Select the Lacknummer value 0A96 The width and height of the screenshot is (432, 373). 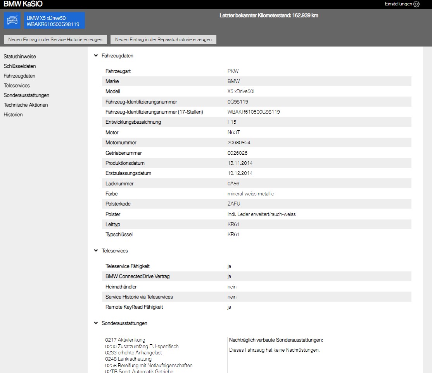coord(233,183)
